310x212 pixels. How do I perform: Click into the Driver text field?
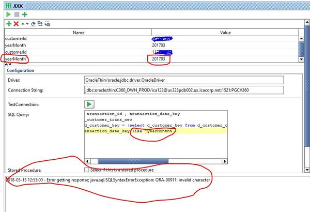(183, 80)
